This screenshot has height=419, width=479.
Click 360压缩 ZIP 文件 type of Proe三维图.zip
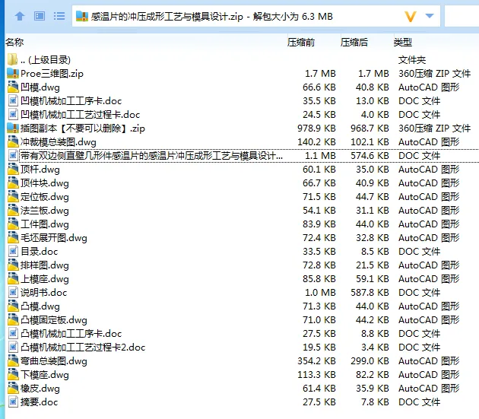point(435,73)
